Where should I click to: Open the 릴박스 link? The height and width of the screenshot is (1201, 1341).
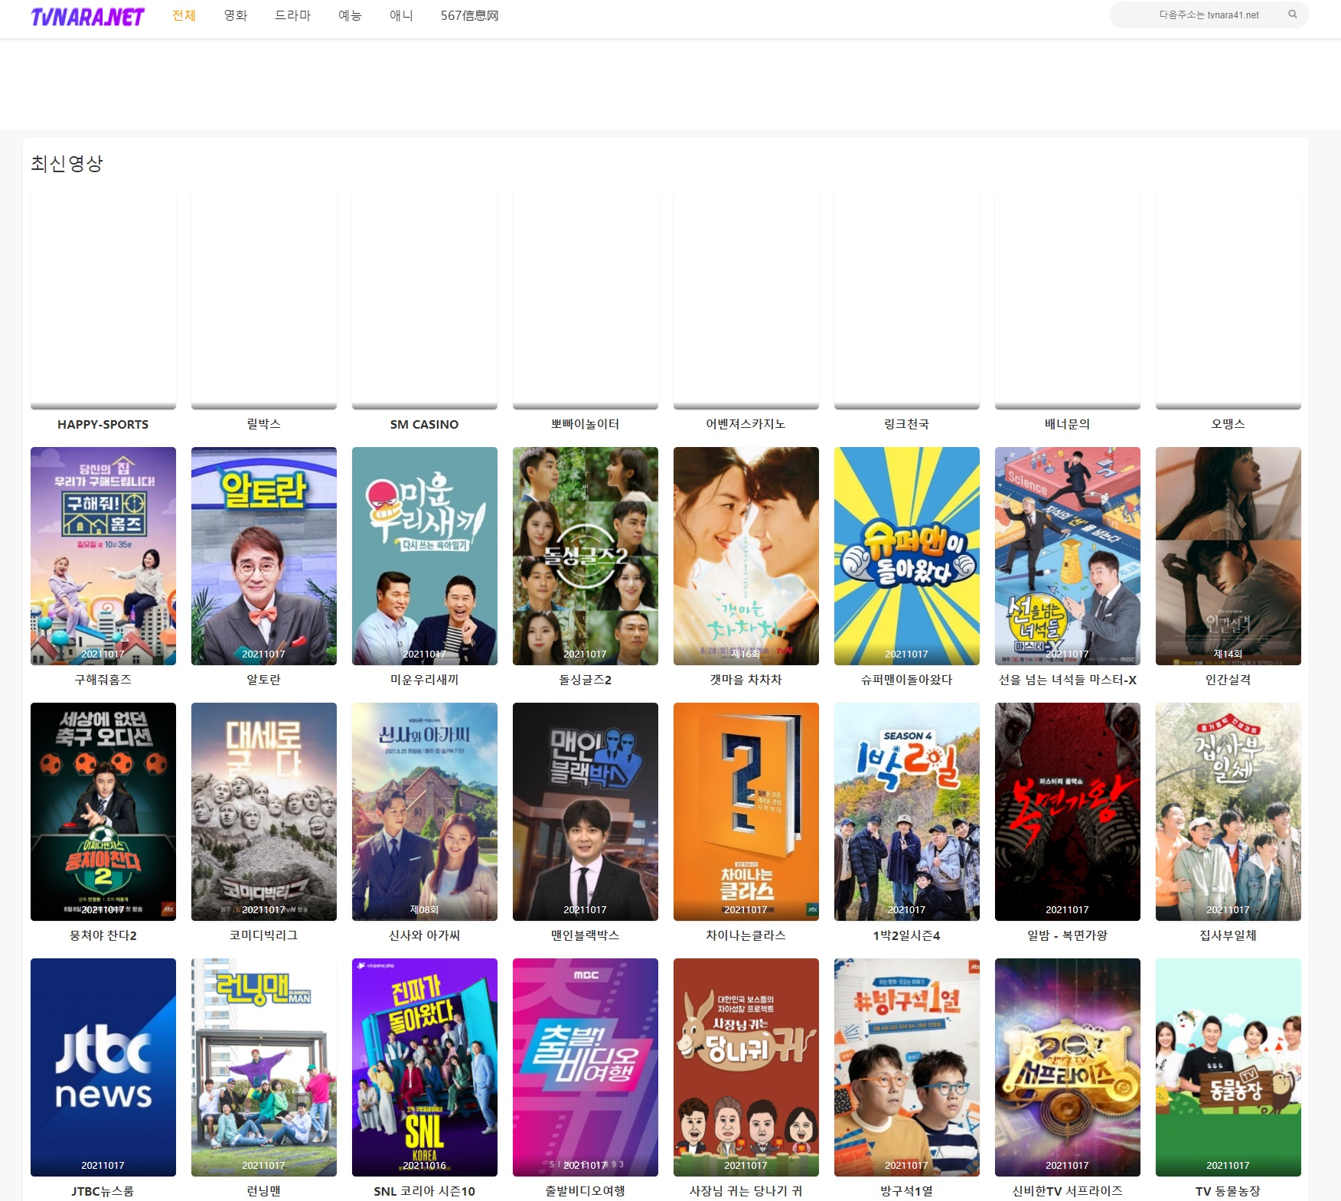(264, 424)
